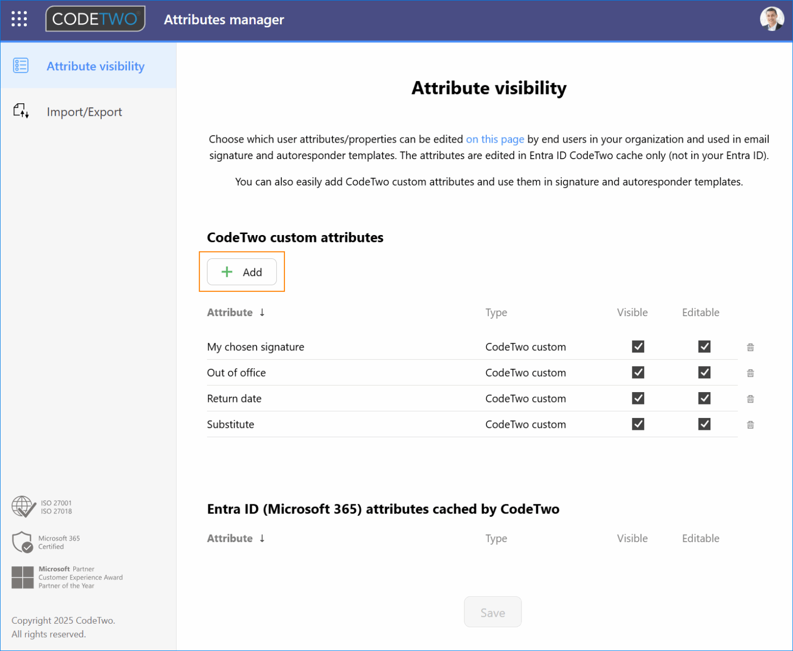Switch to Import/Export section

[x=84, y=112]
